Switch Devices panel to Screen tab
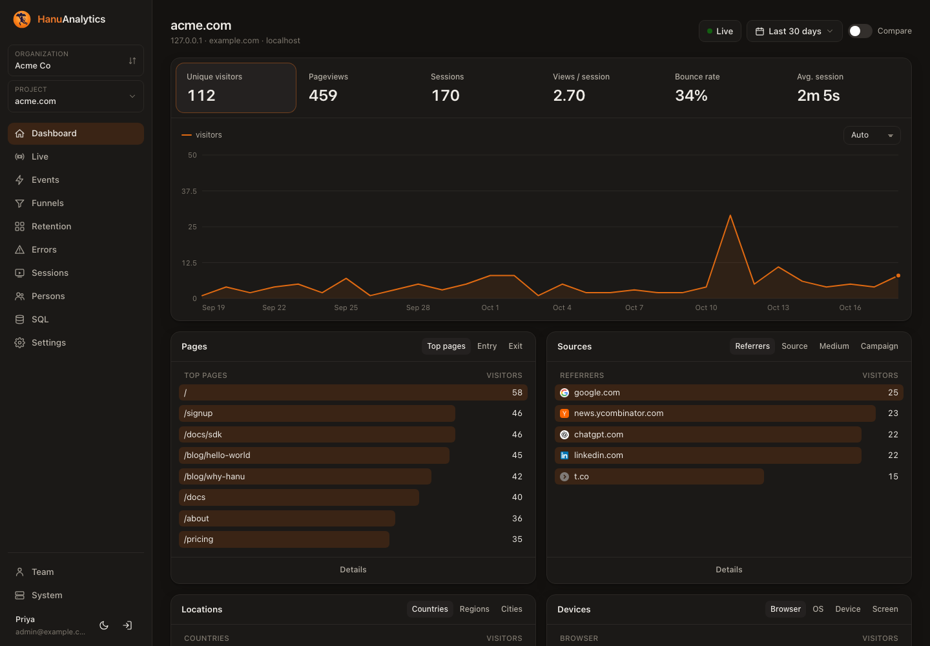This screenshot has width=930, height=646. tap(885, 609)
